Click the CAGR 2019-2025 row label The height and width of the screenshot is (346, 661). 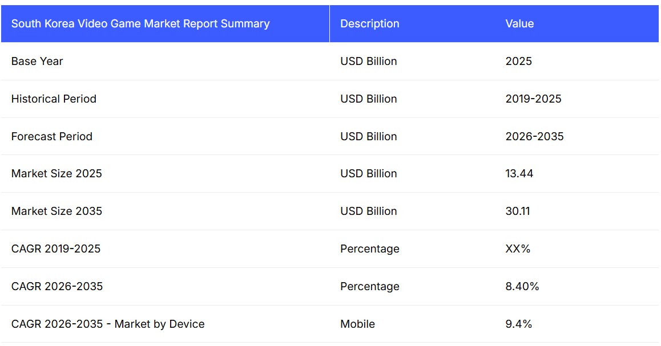(x=56, y=249)
